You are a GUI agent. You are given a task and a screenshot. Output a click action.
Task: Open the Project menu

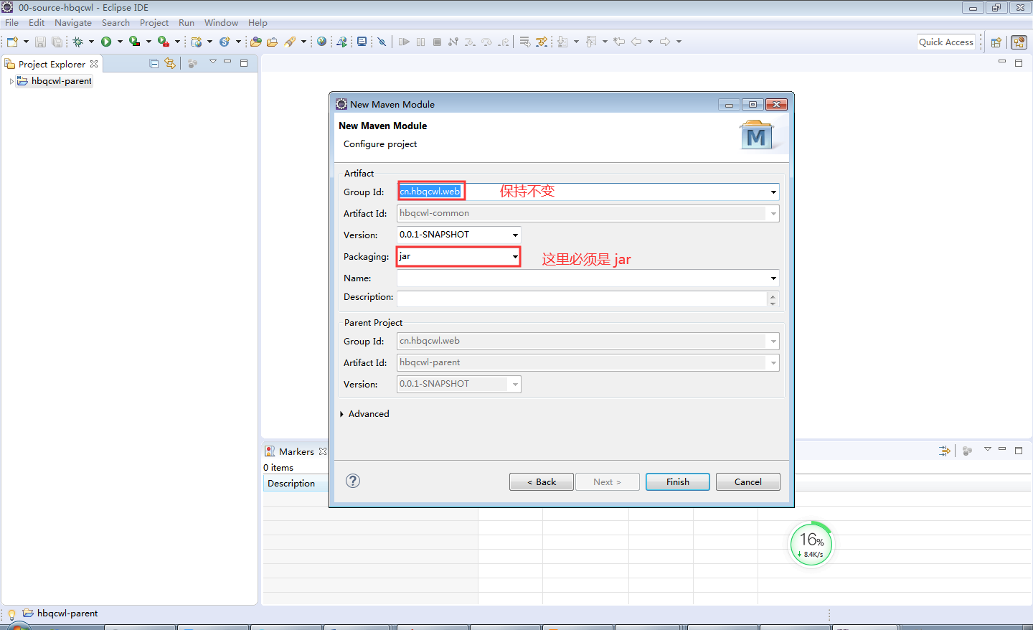154,23
